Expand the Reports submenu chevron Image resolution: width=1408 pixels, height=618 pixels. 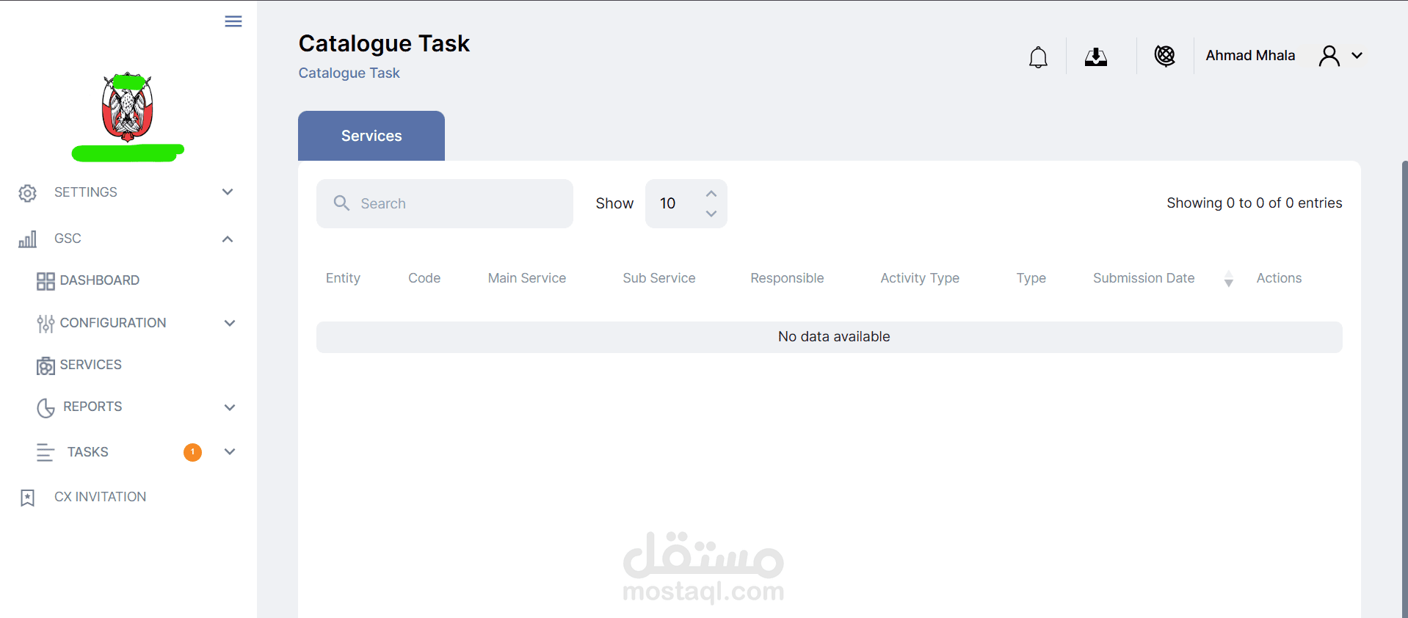[230, 407]
